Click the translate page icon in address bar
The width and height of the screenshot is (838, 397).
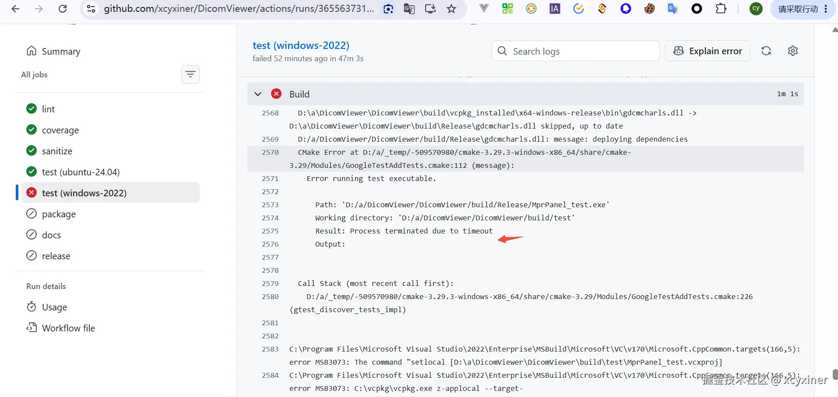tap(409, 9)
